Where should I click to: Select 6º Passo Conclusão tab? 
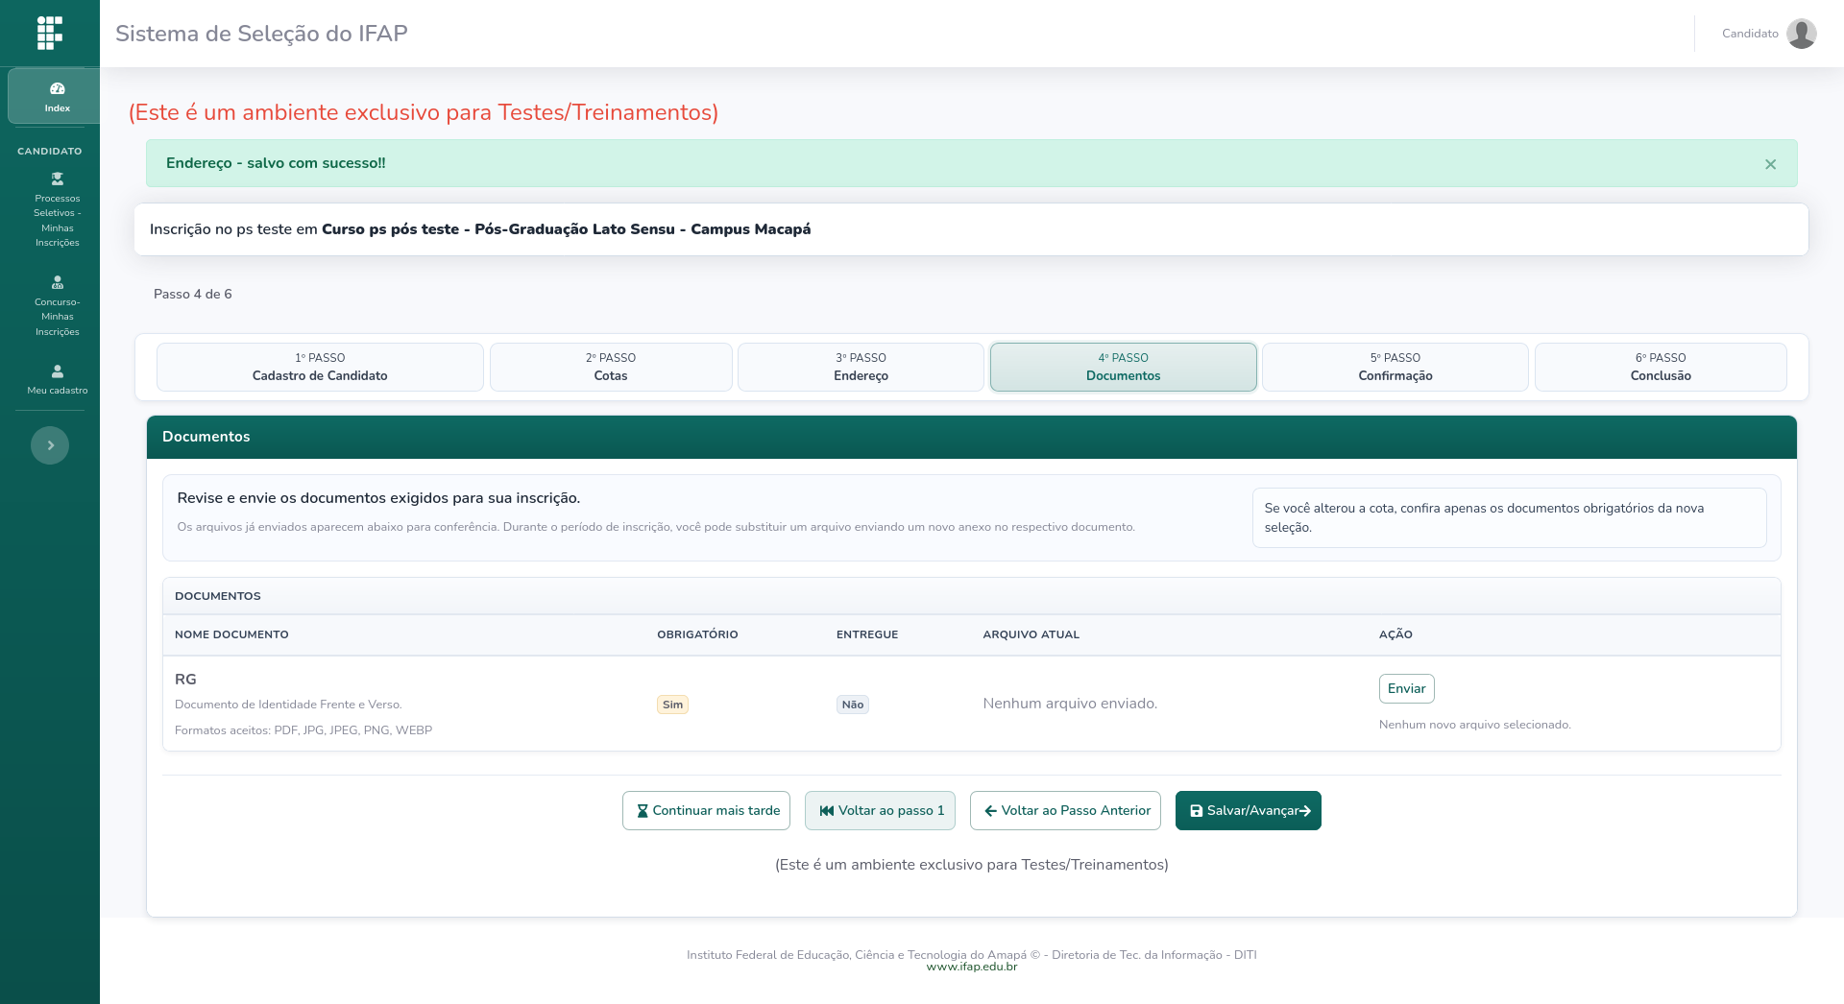click(1661, 367)
